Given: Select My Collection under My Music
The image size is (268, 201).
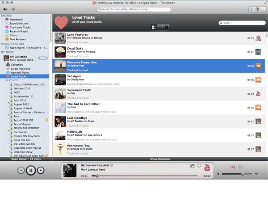Looking at the screenshot, I should coord(18,57).
